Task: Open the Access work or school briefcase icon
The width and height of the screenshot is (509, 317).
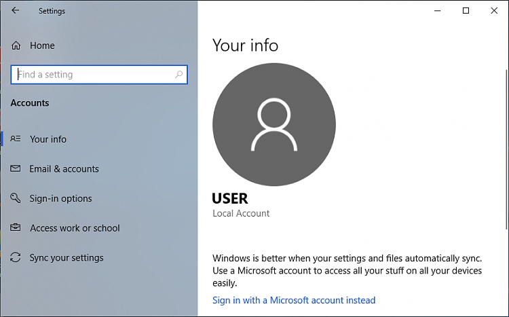Action: (x=15, y=227)
